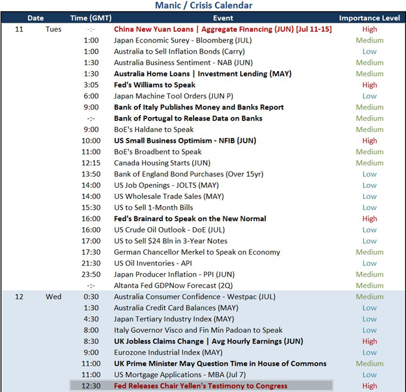The width and height of the screenshot is (406, 392).
Task: Click the '13:50' time cell
Action: coord(91,174)
